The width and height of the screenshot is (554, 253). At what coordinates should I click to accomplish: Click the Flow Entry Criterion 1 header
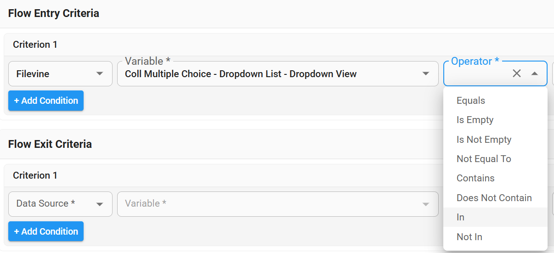(x=35, y=45)
